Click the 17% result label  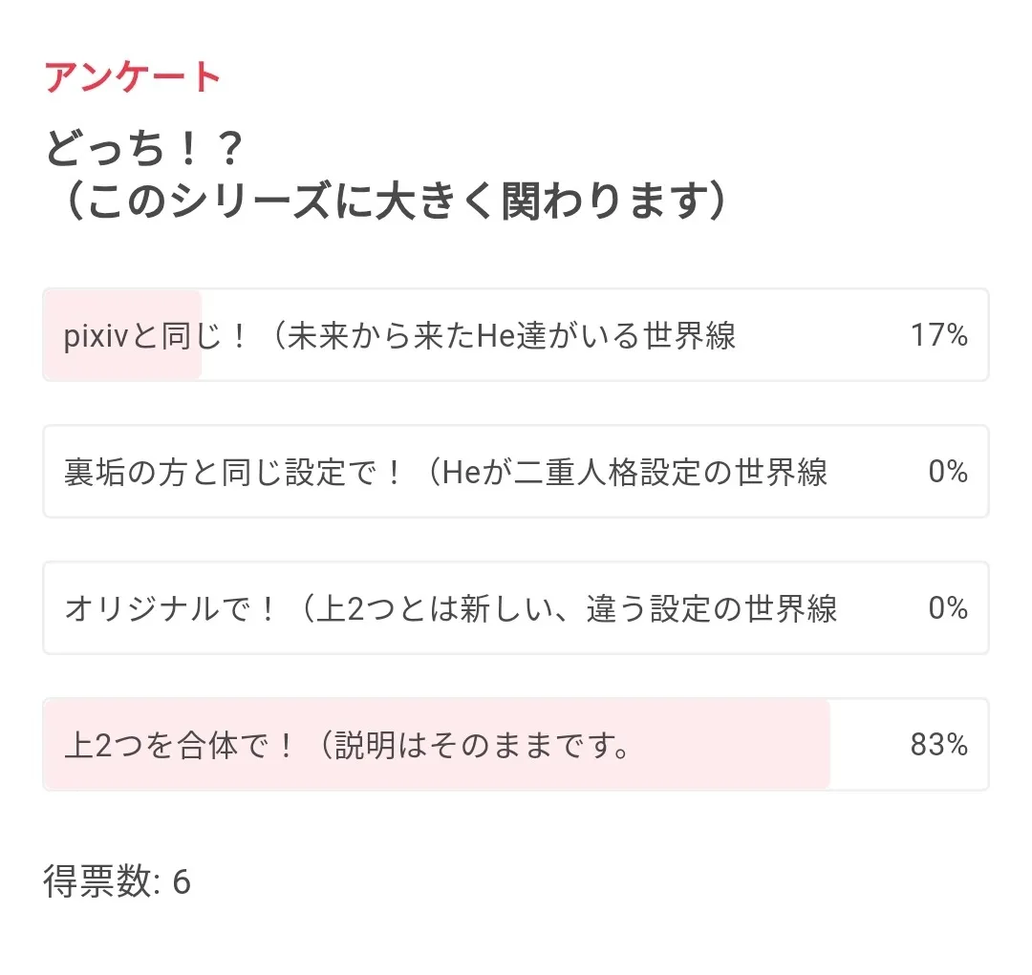click(x=938, y=335)
